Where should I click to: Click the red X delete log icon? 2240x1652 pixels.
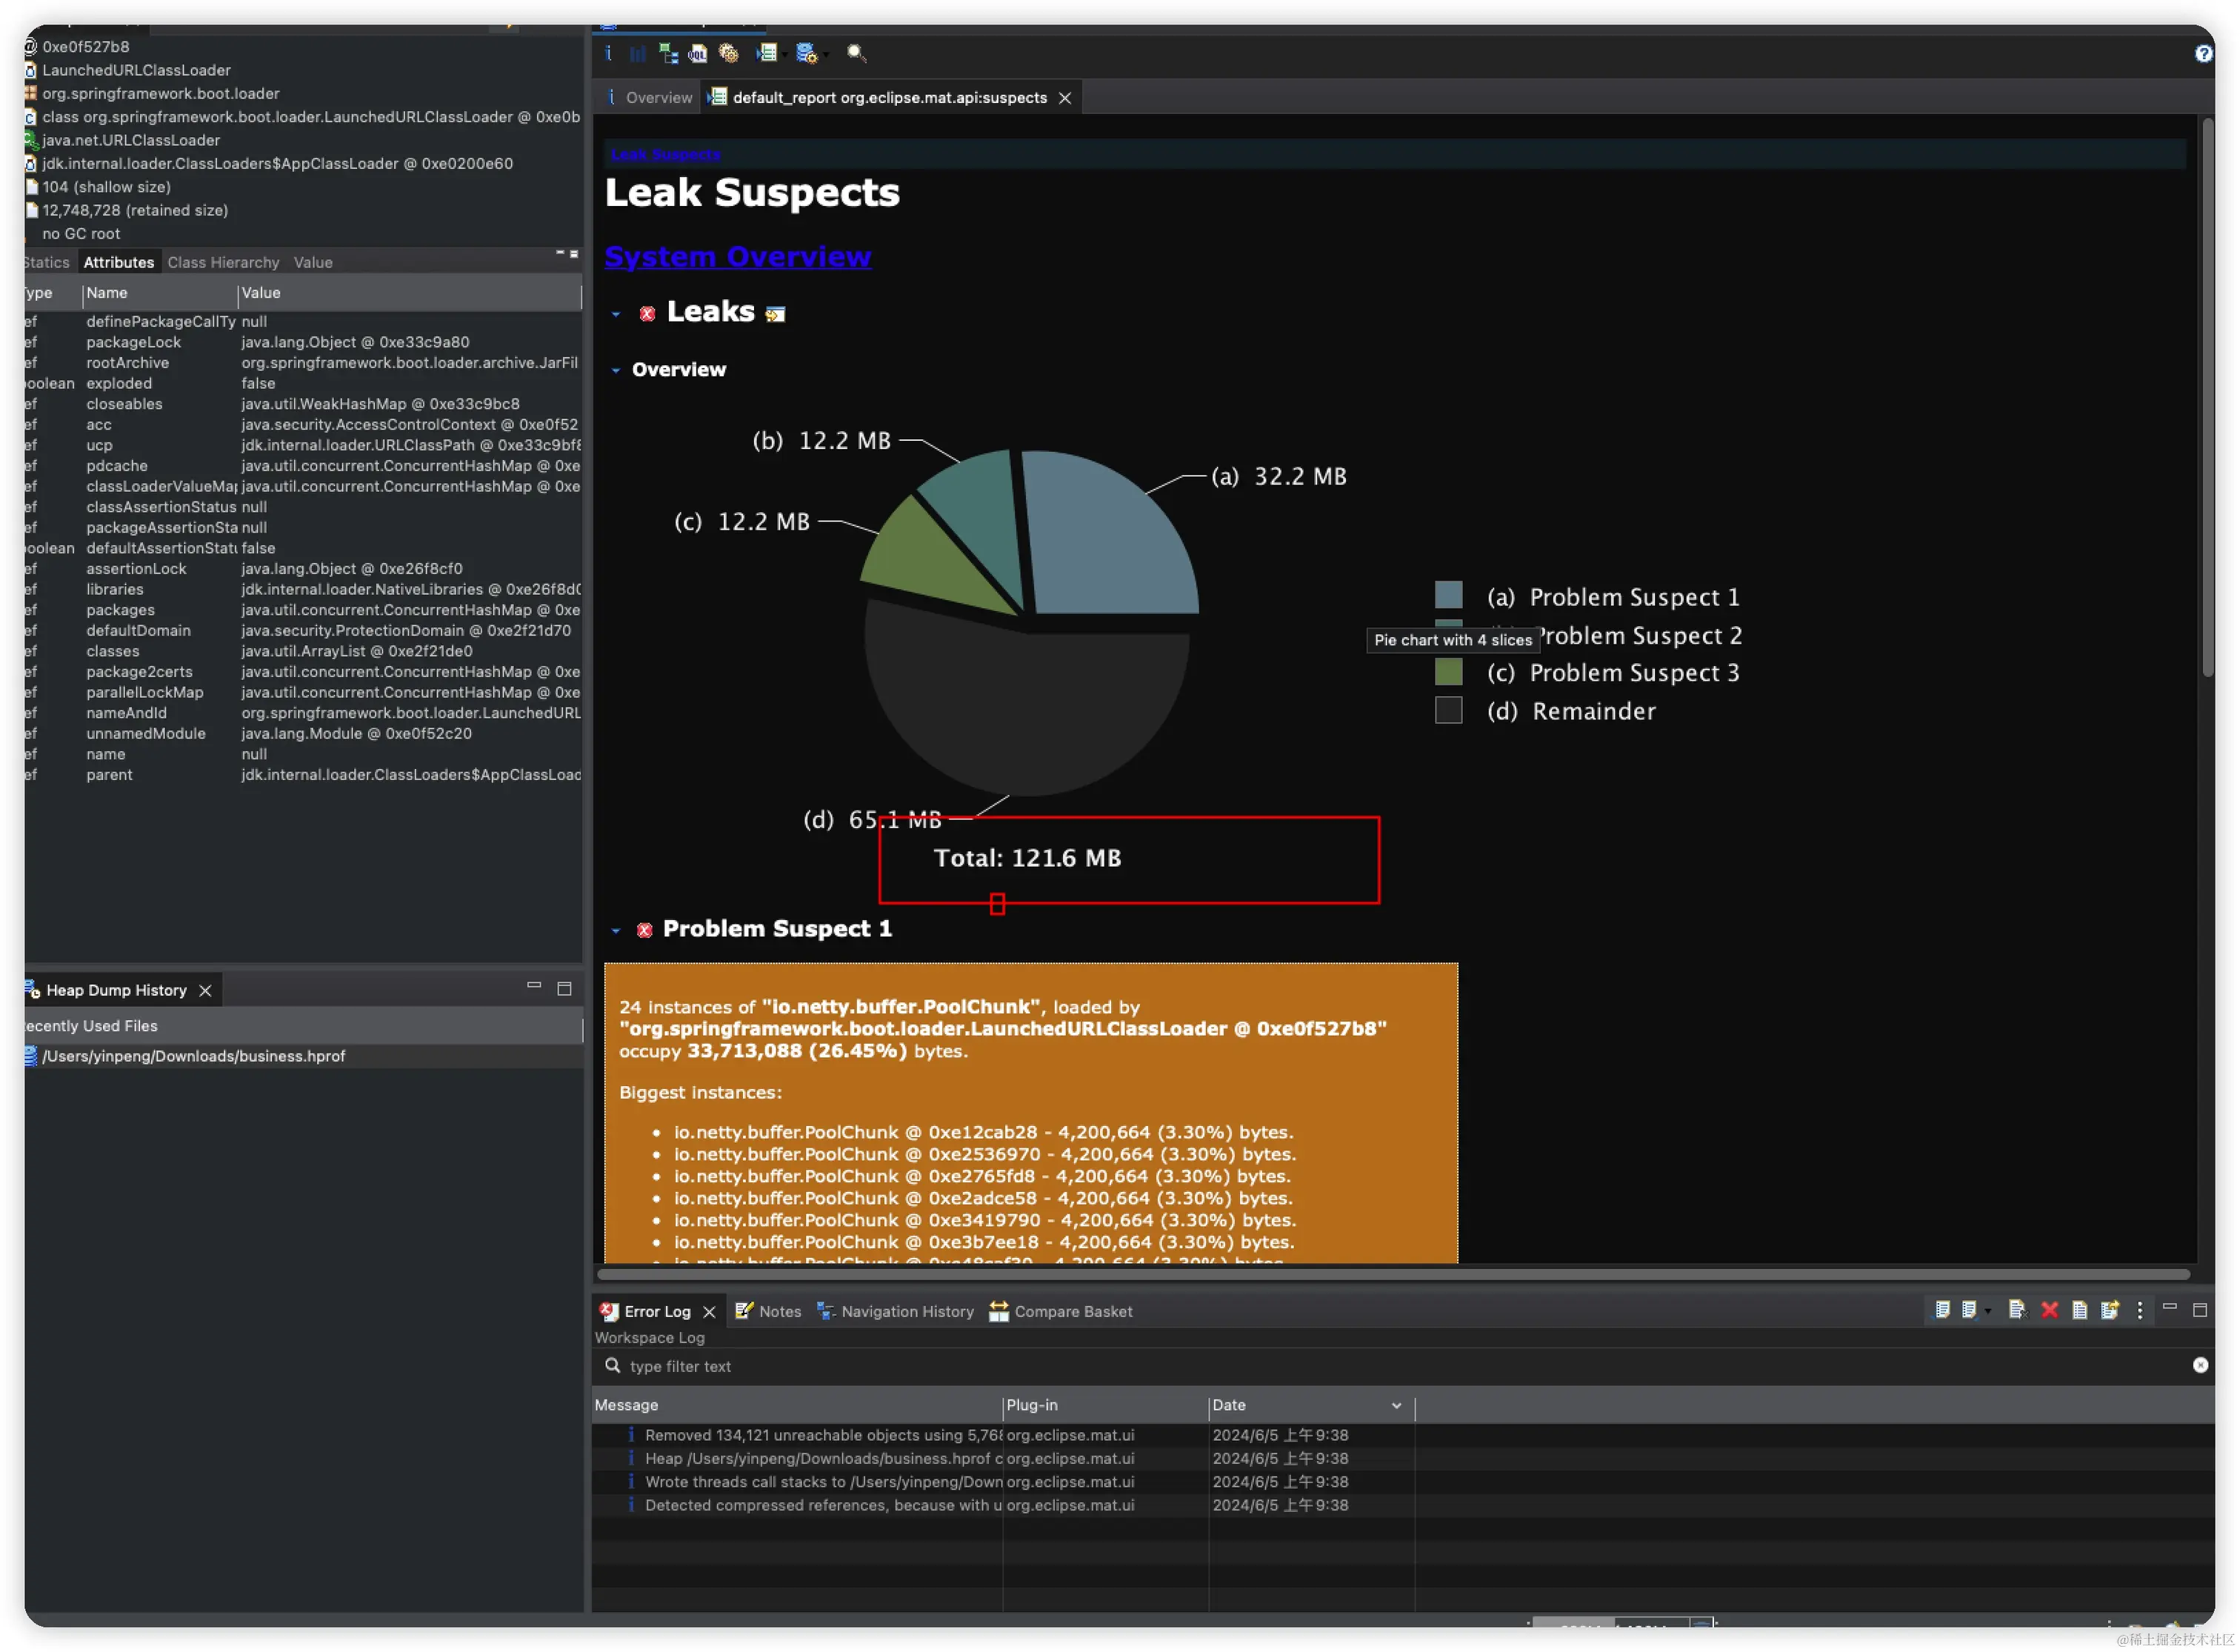point(2049,1311)
